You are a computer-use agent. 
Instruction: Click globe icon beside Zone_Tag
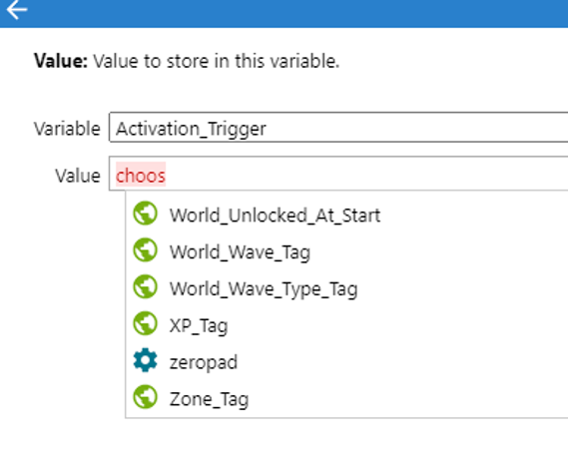(146, 397)
